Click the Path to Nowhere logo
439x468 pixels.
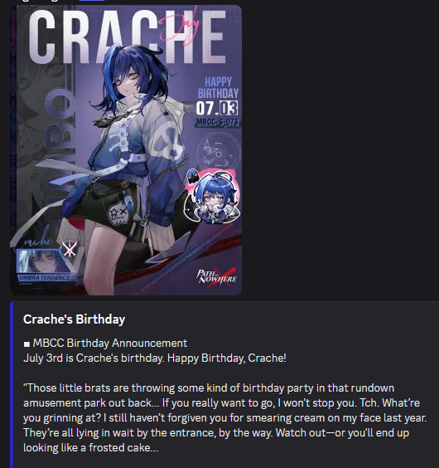pyautogui.click(x=216, y=277)
